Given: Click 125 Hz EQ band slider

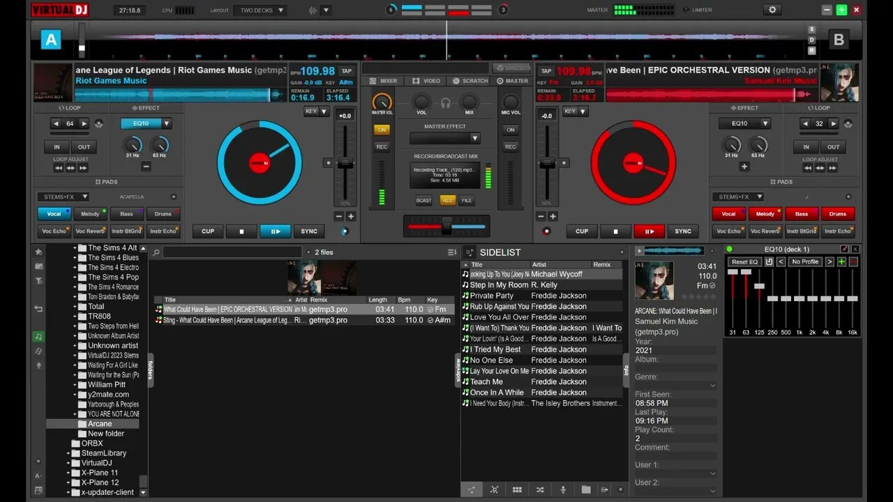Looking at the screenshot, I should [759, 286].
